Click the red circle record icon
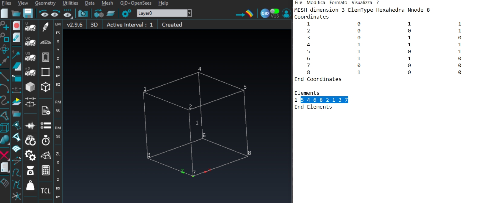The height and width of the screenshot is (203, 490). tap(16, 26)
